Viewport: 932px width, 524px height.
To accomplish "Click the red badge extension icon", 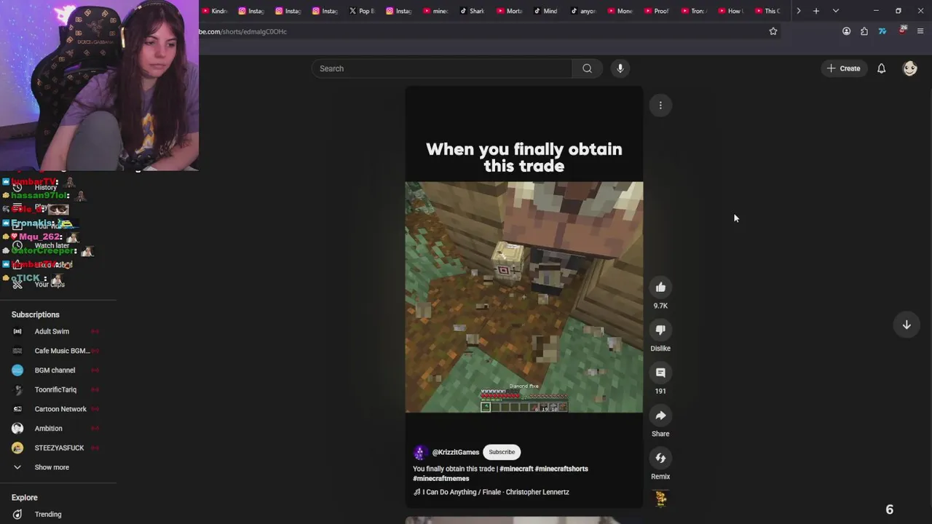I will click(x=902, y=31).
